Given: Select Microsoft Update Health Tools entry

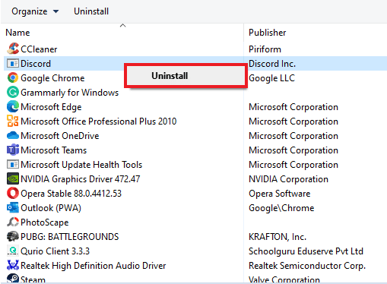Looking at the screenshot, I should [x=81, y=165].
